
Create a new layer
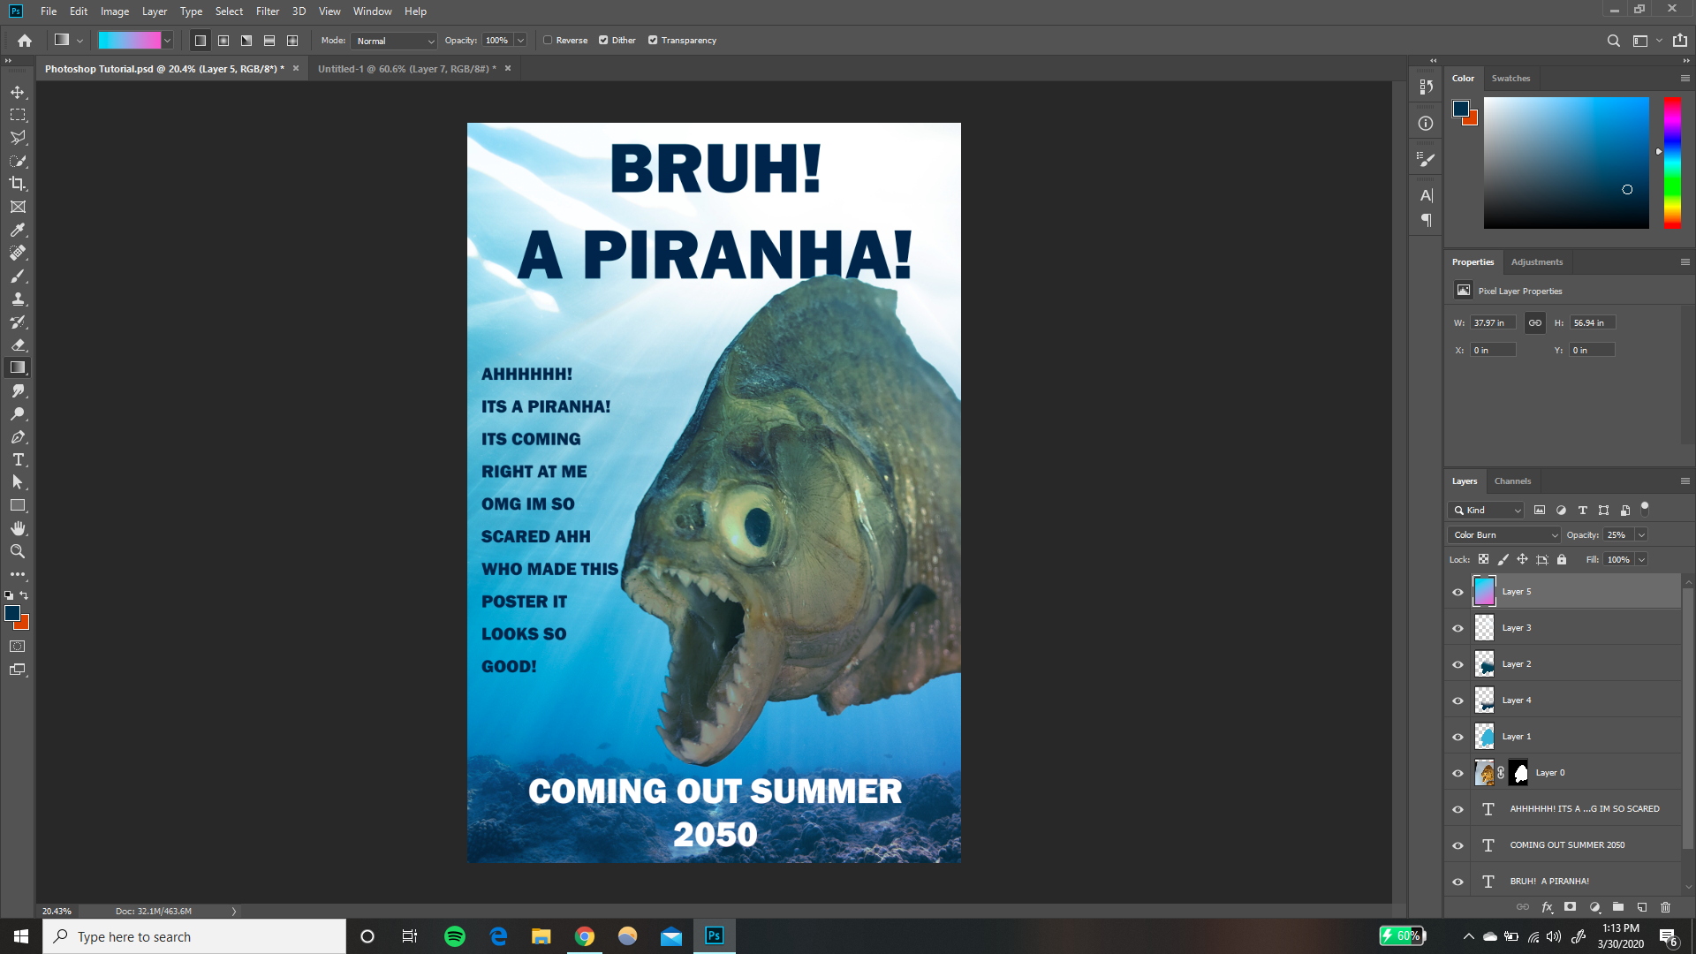[x=1642, y=907]
